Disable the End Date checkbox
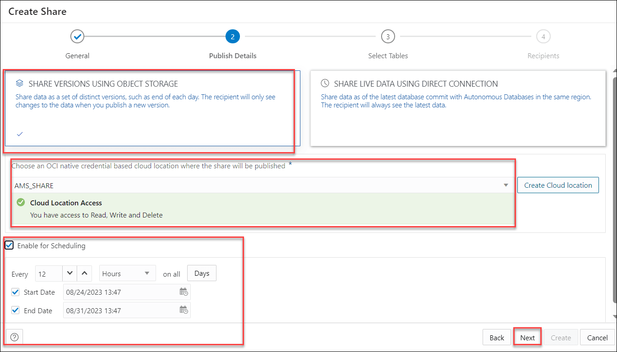617x352 pixels. pyautogui.click(x=15, y=310)
